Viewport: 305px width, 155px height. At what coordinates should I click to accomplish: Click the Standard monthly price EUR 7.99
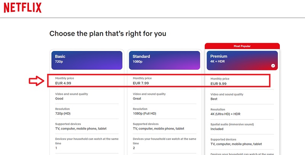pos(141,83)
